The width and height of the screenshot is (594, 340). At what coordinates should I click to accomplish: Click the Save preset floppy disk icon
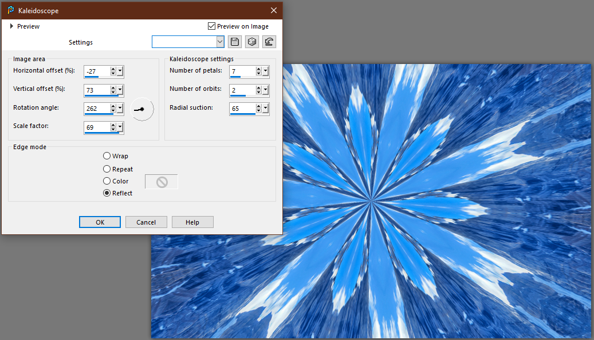point(235,42)
